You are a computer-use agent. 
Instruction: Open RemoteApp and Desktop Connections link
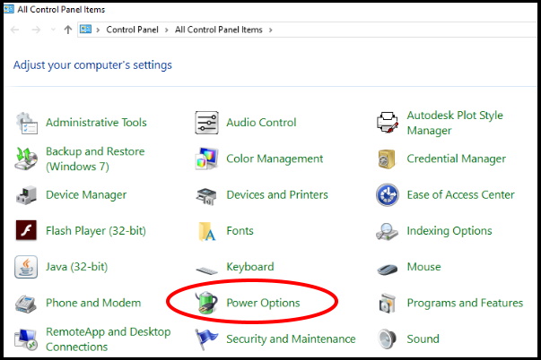pos(108,339)
